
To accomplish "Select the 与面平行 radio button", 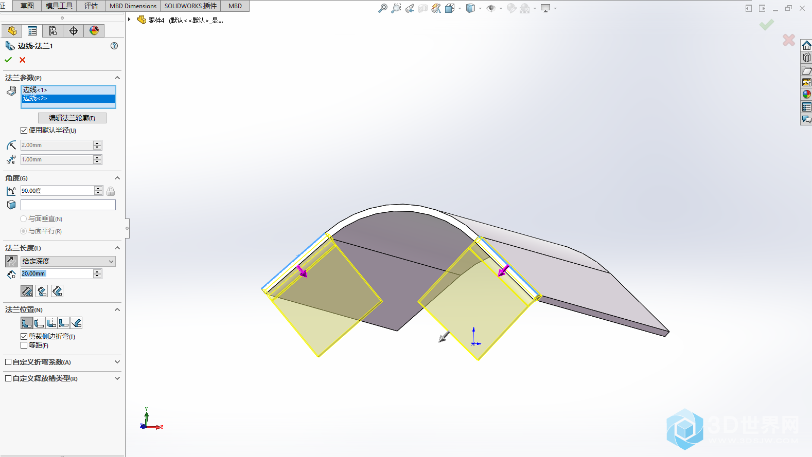I will (x=23, y=231).
